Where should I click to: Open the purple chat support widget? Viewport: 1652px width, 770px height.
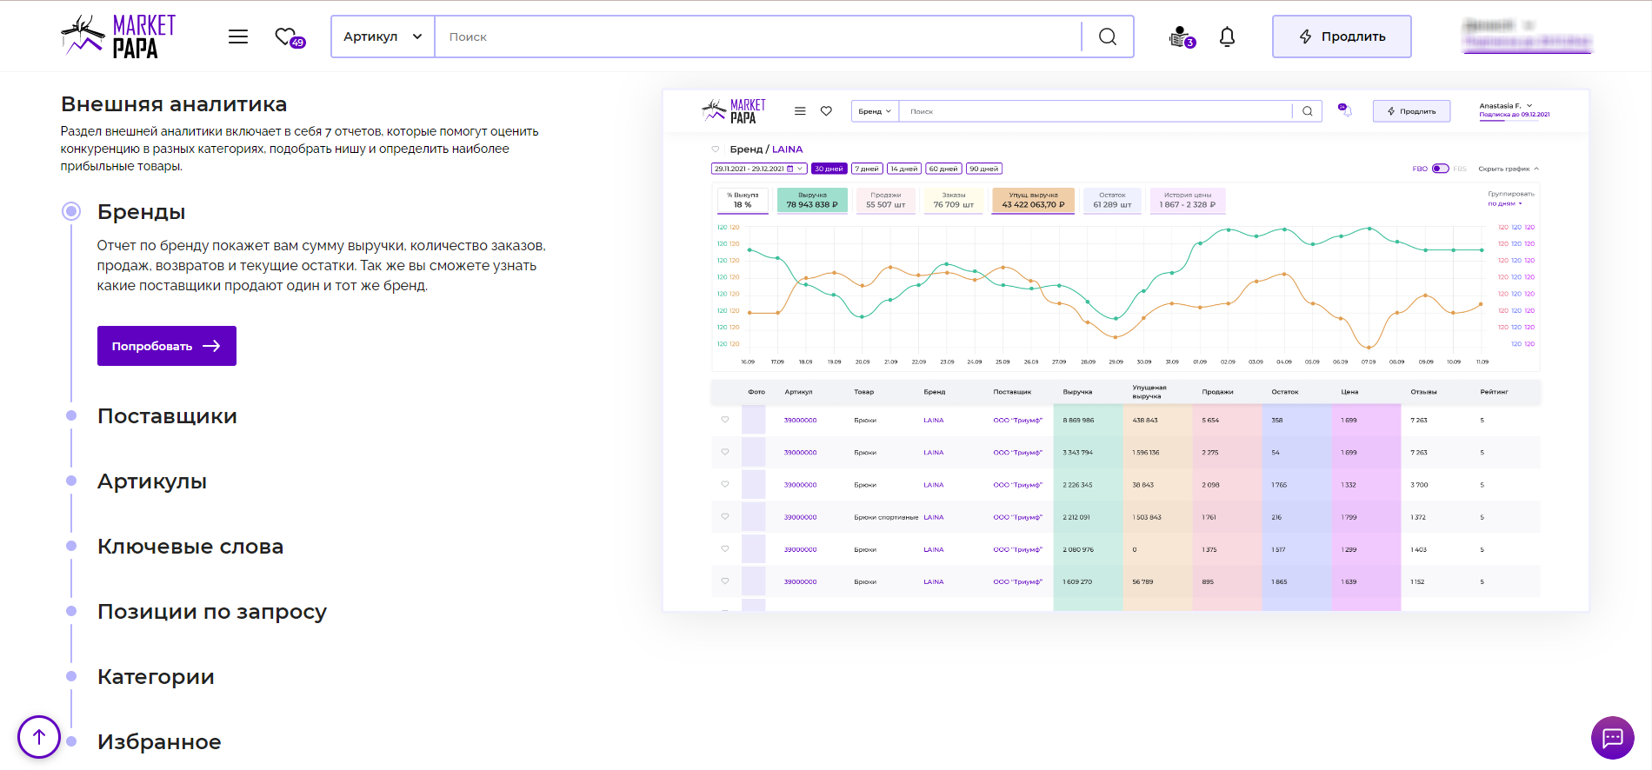[1613, 738]
